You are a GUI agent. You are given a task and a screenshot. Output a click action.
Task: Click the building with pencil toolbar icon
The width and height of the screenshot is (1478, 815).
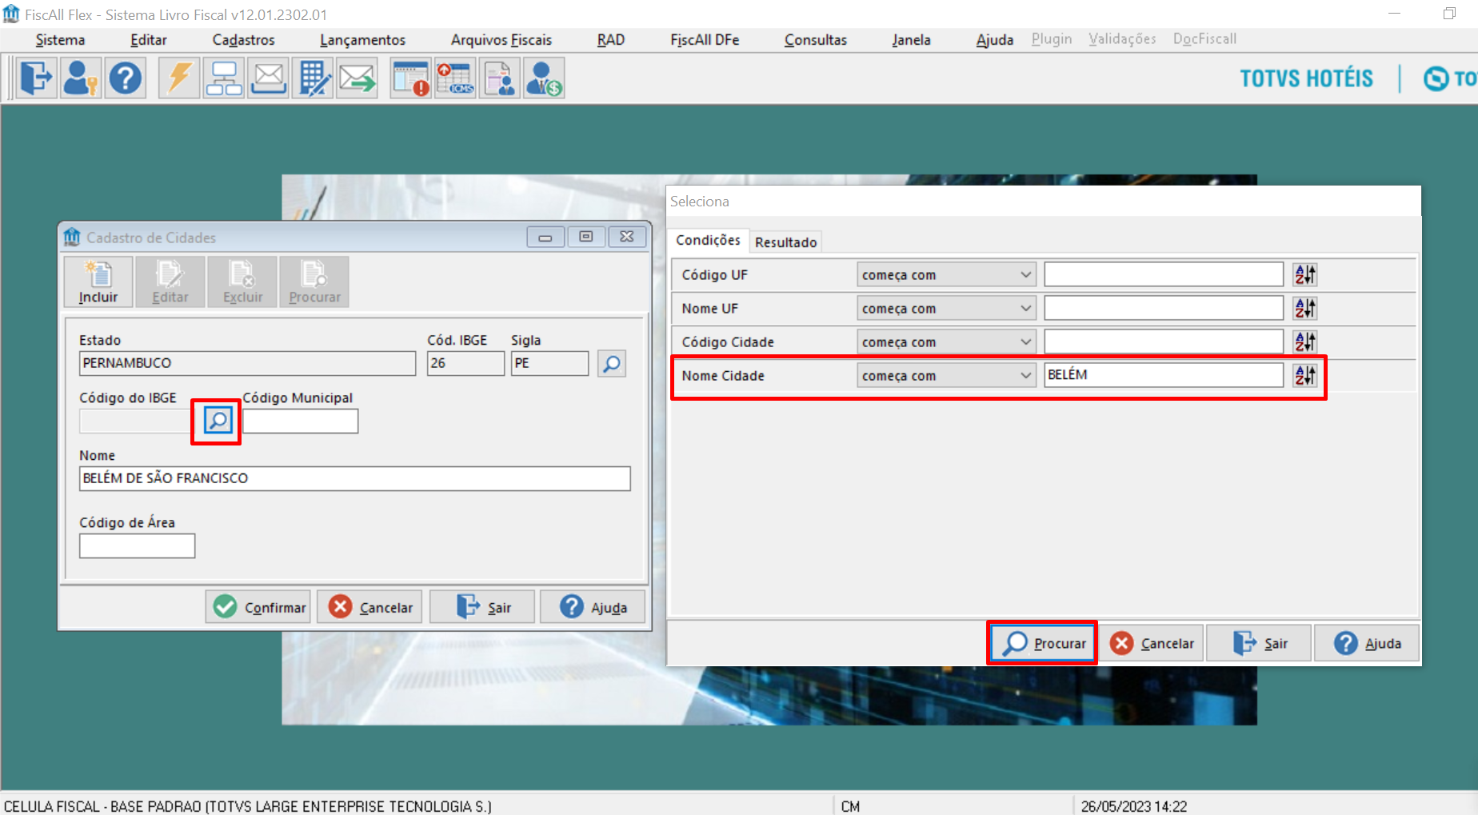pyautogui.click(x=313, y=78)
